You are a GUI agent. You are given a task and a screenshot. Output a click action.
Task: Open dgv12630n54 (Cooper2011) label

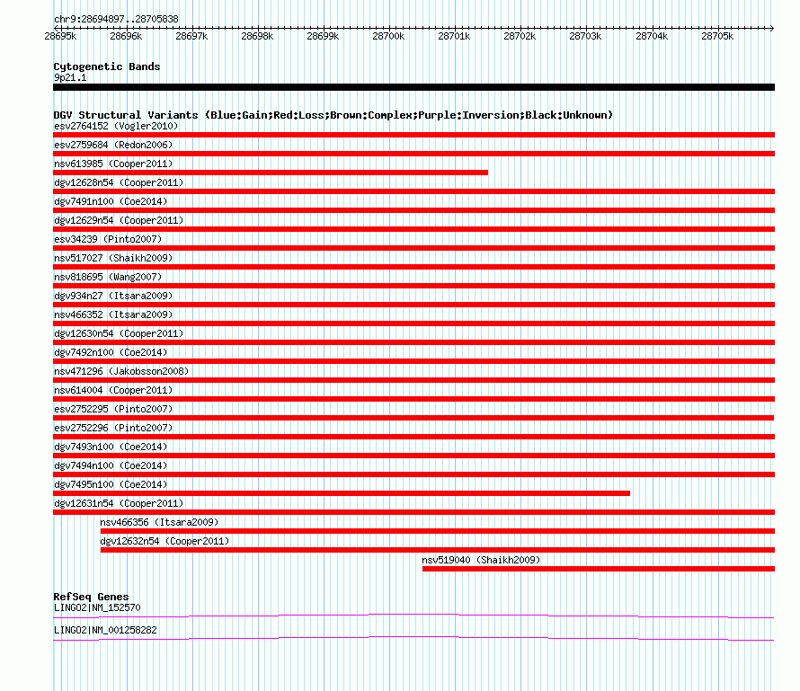point(119,333)
